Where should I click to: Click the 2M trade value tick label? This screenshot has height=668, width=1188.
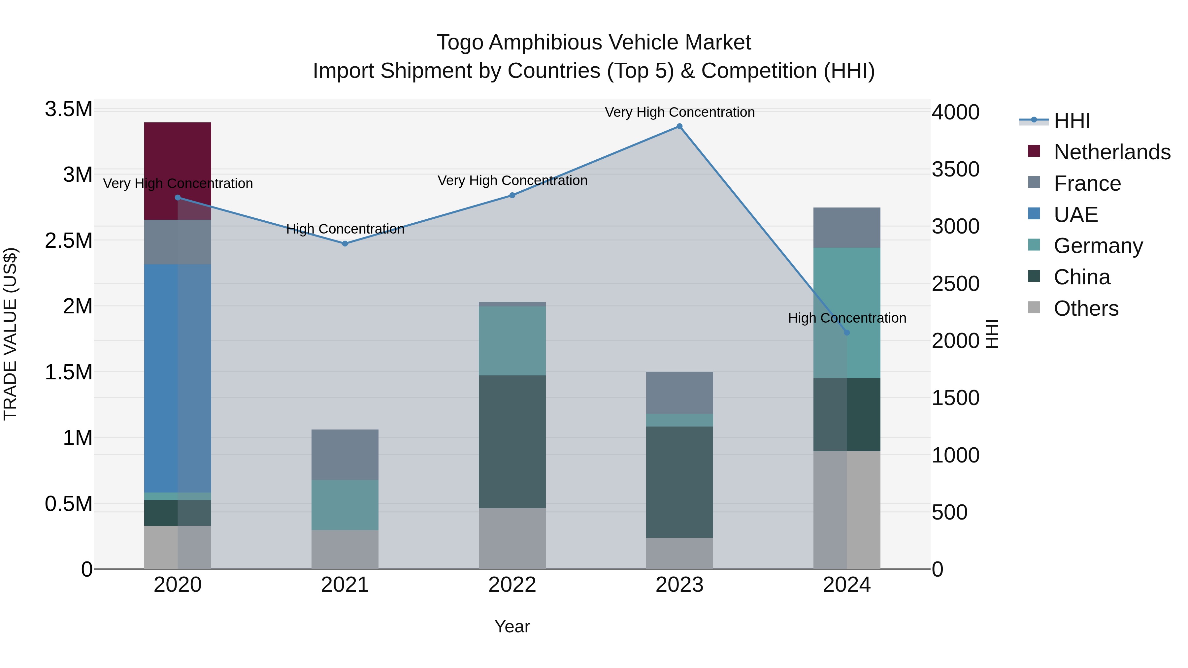pos(78,306)
